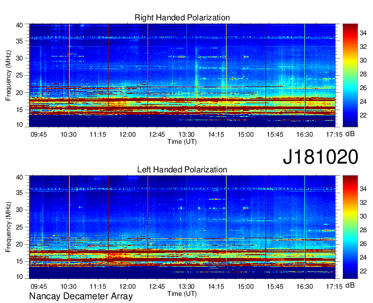The height and width of the screenshot is (303, 373).
Task: Click the "40" frequency tick of bottom plot
Action: 19,177
